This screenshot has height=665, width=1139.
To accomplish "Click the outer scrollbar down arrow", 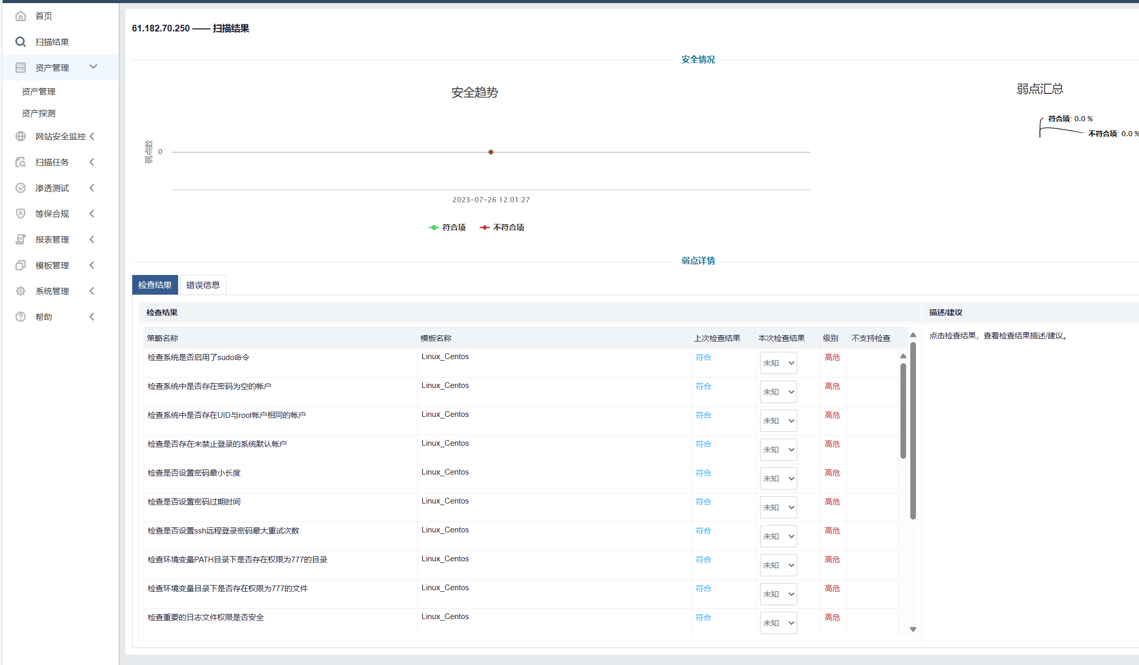I will click(913, 629).
